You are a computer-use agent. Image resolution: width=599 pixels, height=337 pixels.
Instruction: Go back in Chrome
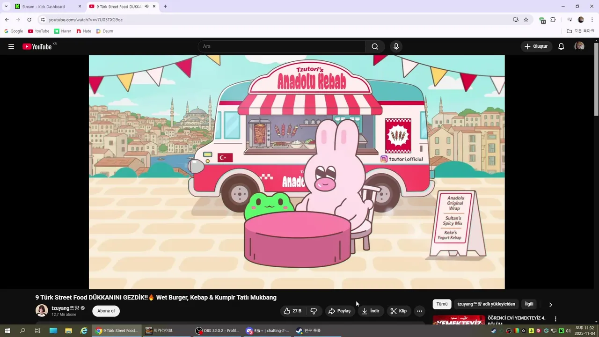coord(7,20)
